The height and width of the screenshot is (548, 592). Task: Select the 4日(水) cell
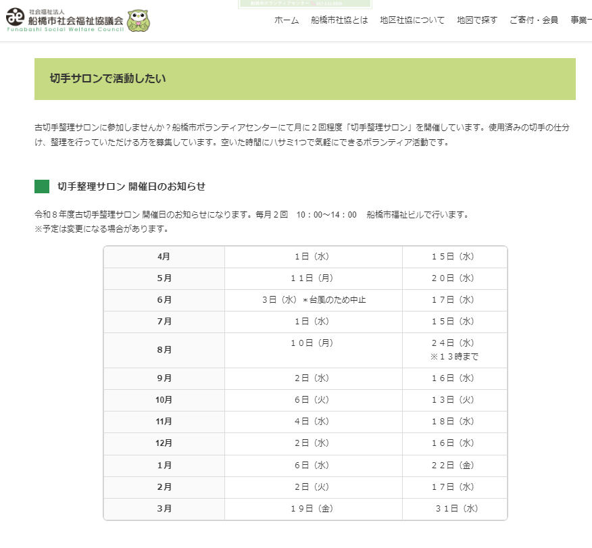[x=314, y=422]
